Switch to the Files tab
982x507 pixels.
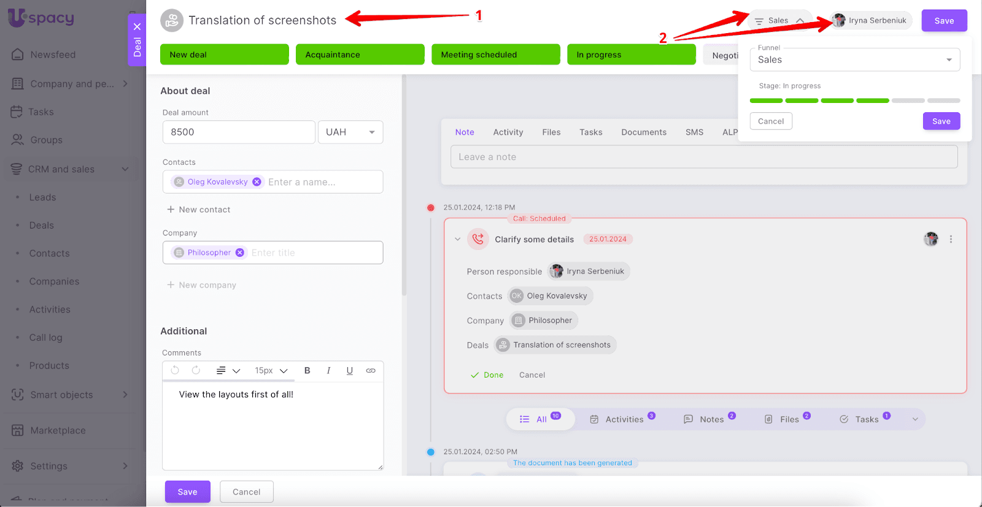coord(551,132)
